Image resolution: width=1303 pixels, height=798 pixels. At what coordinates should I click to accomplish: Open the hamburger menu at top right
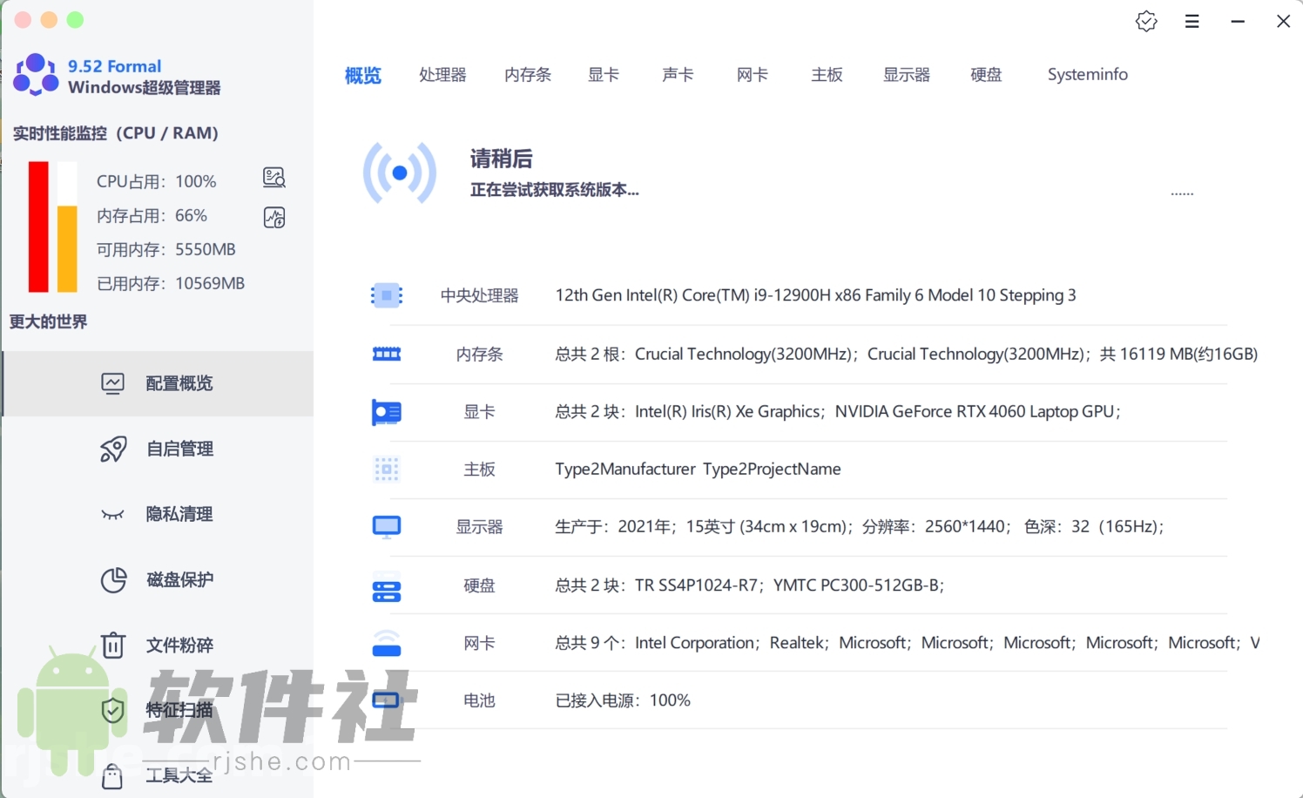click(1192, 20)
